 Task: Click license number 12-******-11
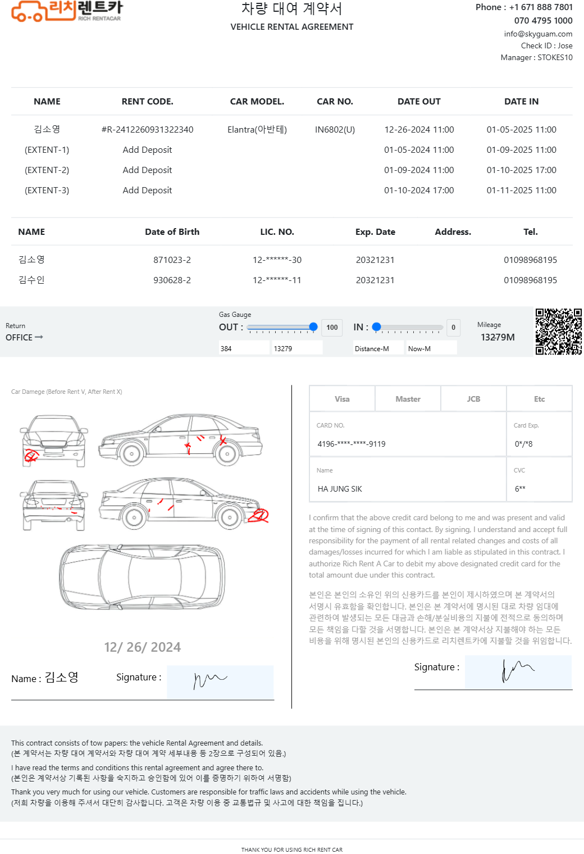click(x=277, y=280)
